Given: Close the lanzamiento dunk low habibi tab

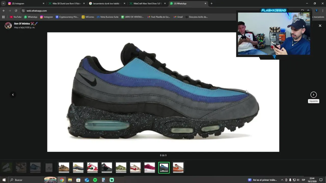Looking at the screenshot, I should pos(124,4).
